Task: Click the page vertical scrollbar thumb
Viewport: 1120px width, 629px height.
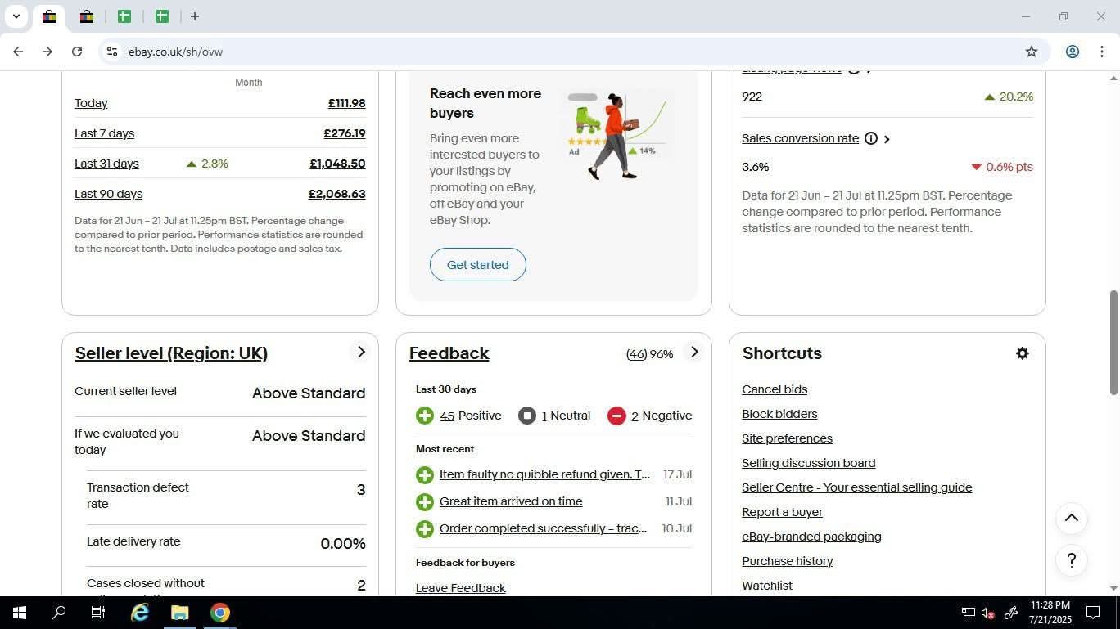Action: coord(1113,343)
